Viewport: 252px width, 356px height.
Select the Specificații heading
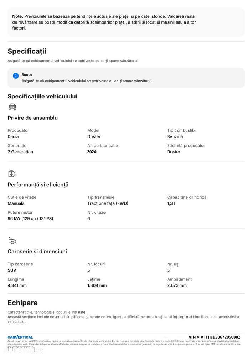27,51
